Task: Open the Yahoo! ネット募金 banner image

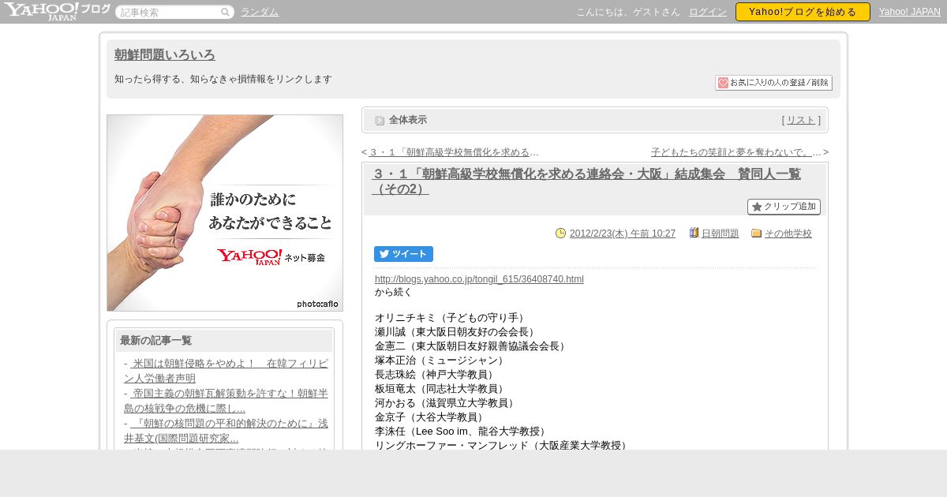Action: [x=225, y=213]
